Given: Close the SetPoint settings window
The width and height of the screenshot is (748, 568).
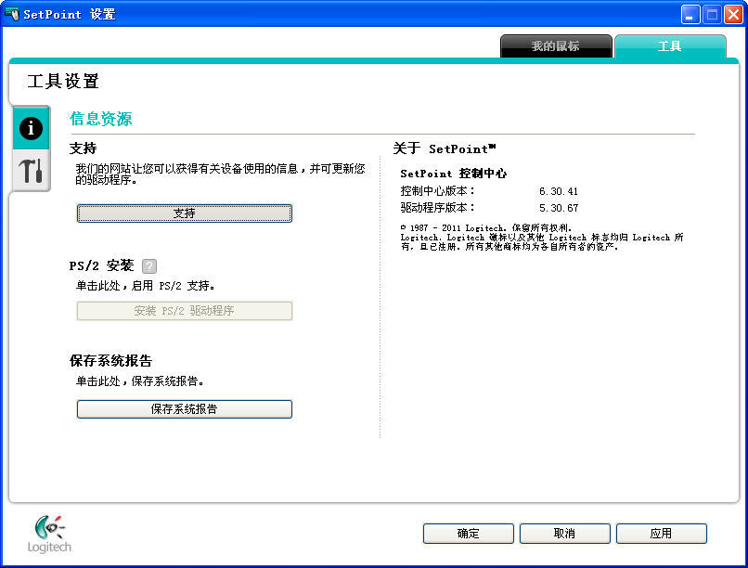Looking at the screenshot, I should point(734,14).
